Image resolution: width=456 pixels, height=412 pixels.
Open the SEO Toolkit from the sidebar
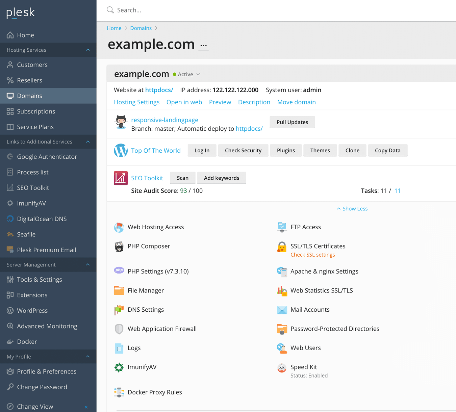(33, 187)
